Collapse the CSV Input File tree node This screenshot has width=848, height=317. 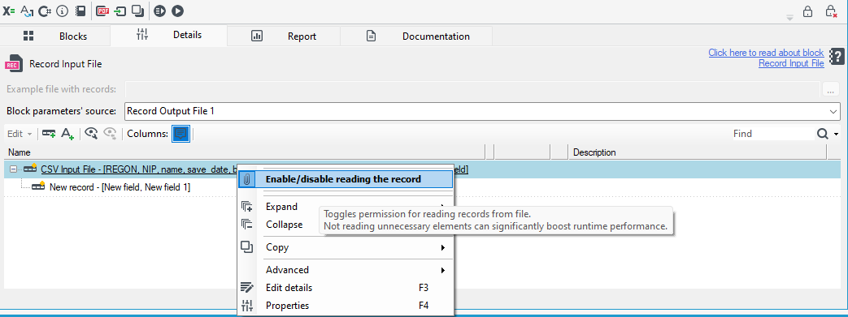point(14,169)
